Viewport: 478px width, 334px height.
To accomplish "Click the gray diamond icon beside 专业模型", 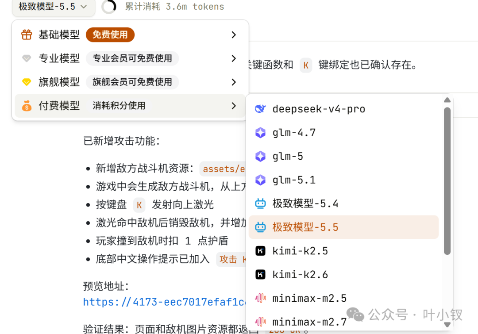I will 27,58.
